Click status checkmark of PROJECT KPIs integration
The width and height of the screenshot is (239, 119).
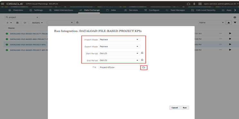(x=7, y=44)
